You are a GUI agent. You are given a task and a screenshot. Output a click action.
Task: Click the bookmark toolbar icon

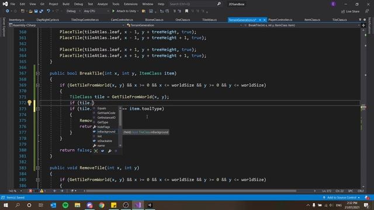pos(186,11)
